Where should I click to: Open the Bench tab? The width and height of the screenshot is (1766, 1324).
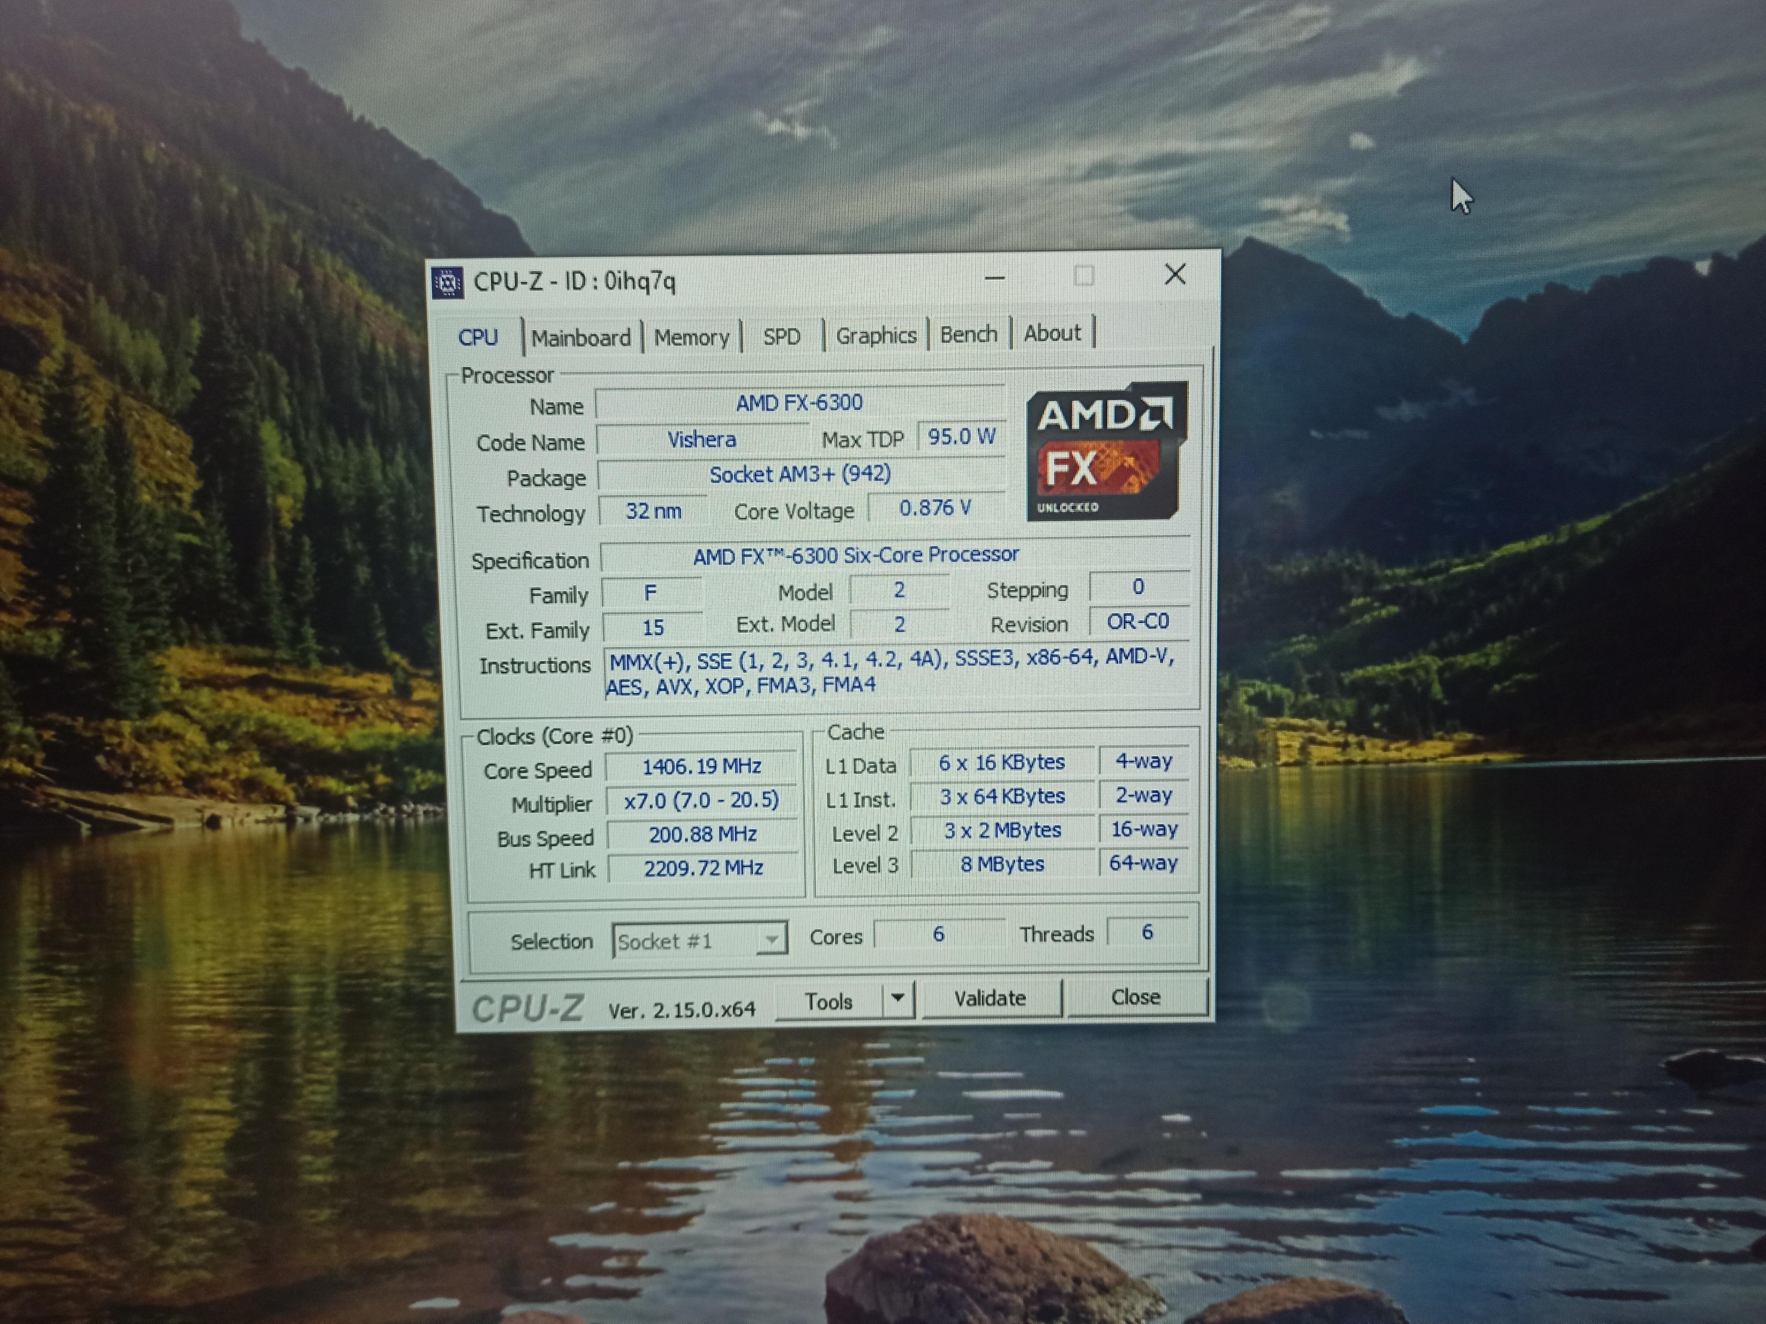click(968, 334)
